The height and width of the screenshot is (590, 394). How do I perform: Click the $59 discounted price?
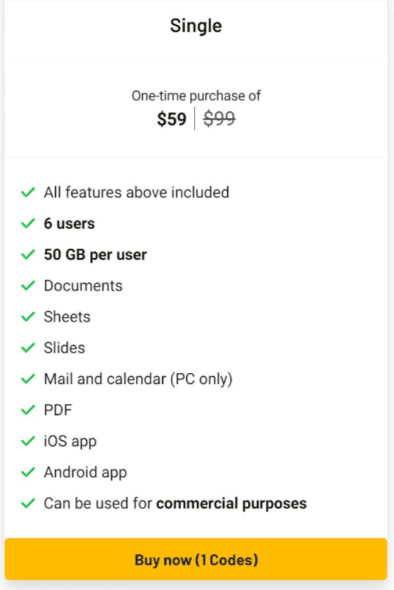[171, 119]
